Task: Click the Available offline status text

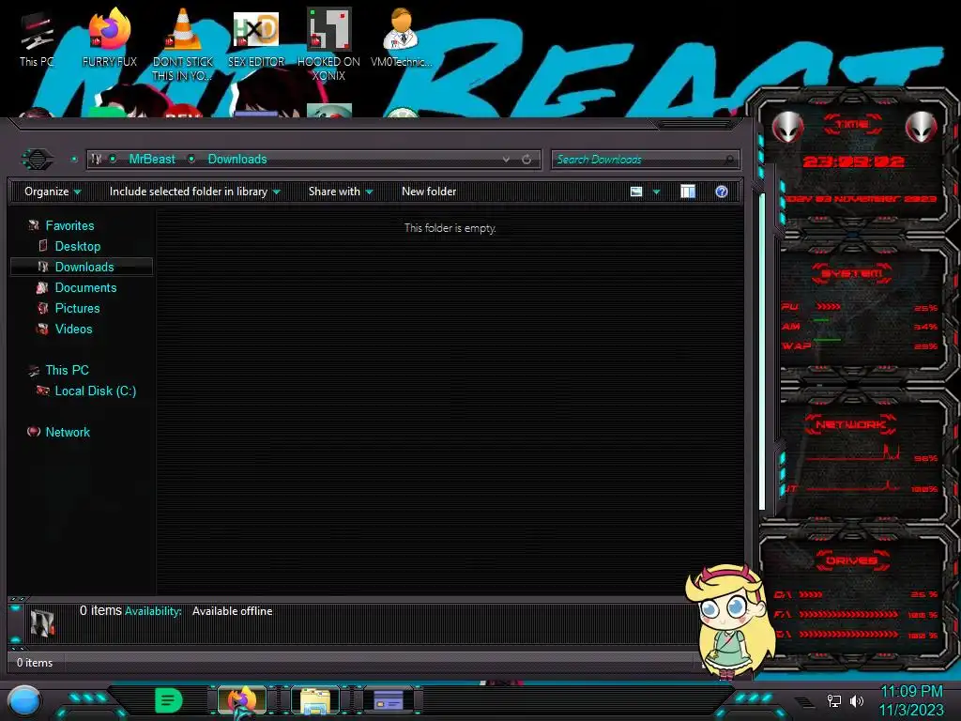Action: coord(233,611)
